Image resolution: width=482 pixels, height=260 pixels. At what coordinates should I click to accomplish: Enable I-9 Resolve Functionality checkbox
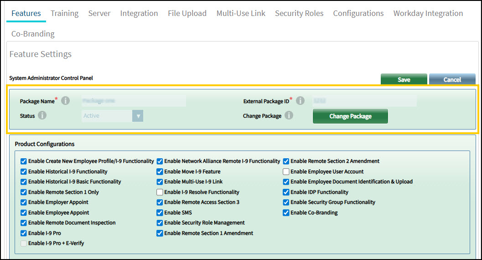click(x=160, y=192)
